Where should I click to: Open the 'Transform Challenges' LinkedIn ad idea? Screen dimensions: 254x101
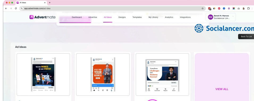pos(162,74)
